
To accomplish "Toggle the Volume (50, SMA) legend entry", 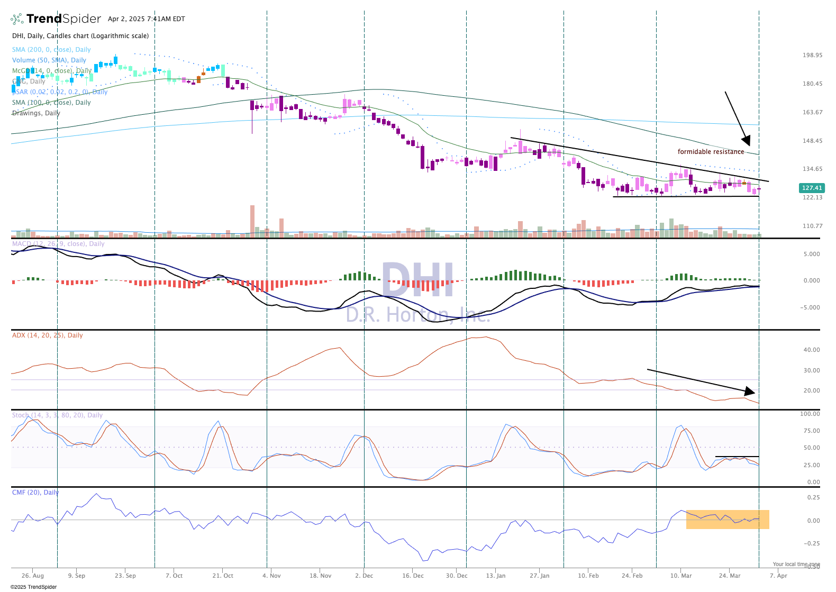I will [49, 60].
